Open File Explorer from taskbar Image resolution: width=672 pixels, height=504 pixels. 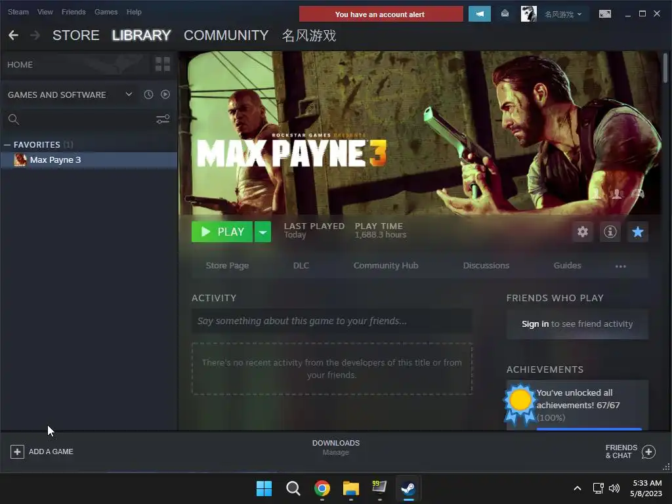tap(351, 488)
